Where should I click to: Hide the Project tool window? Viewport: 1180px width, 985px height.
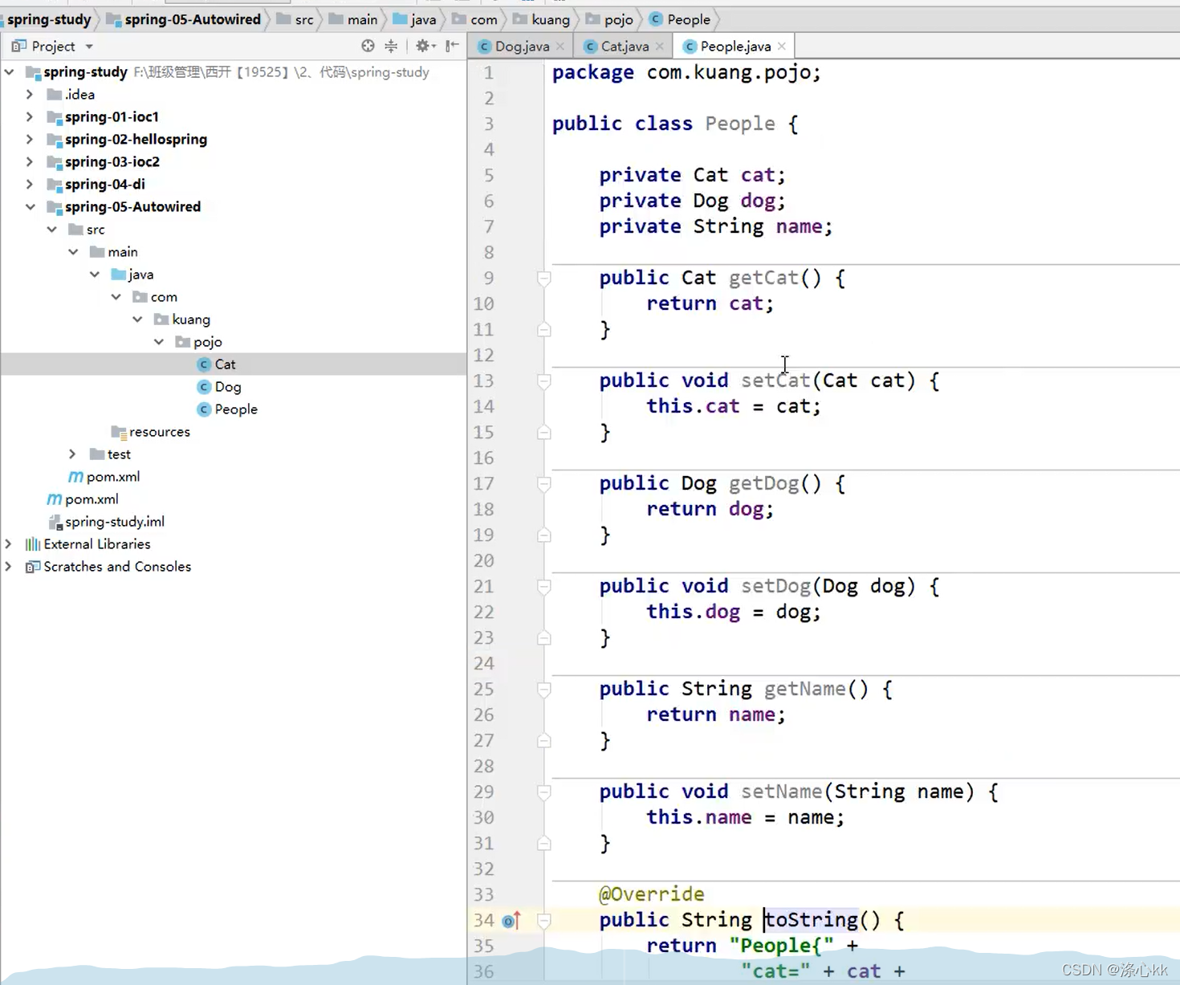[453, 46]
